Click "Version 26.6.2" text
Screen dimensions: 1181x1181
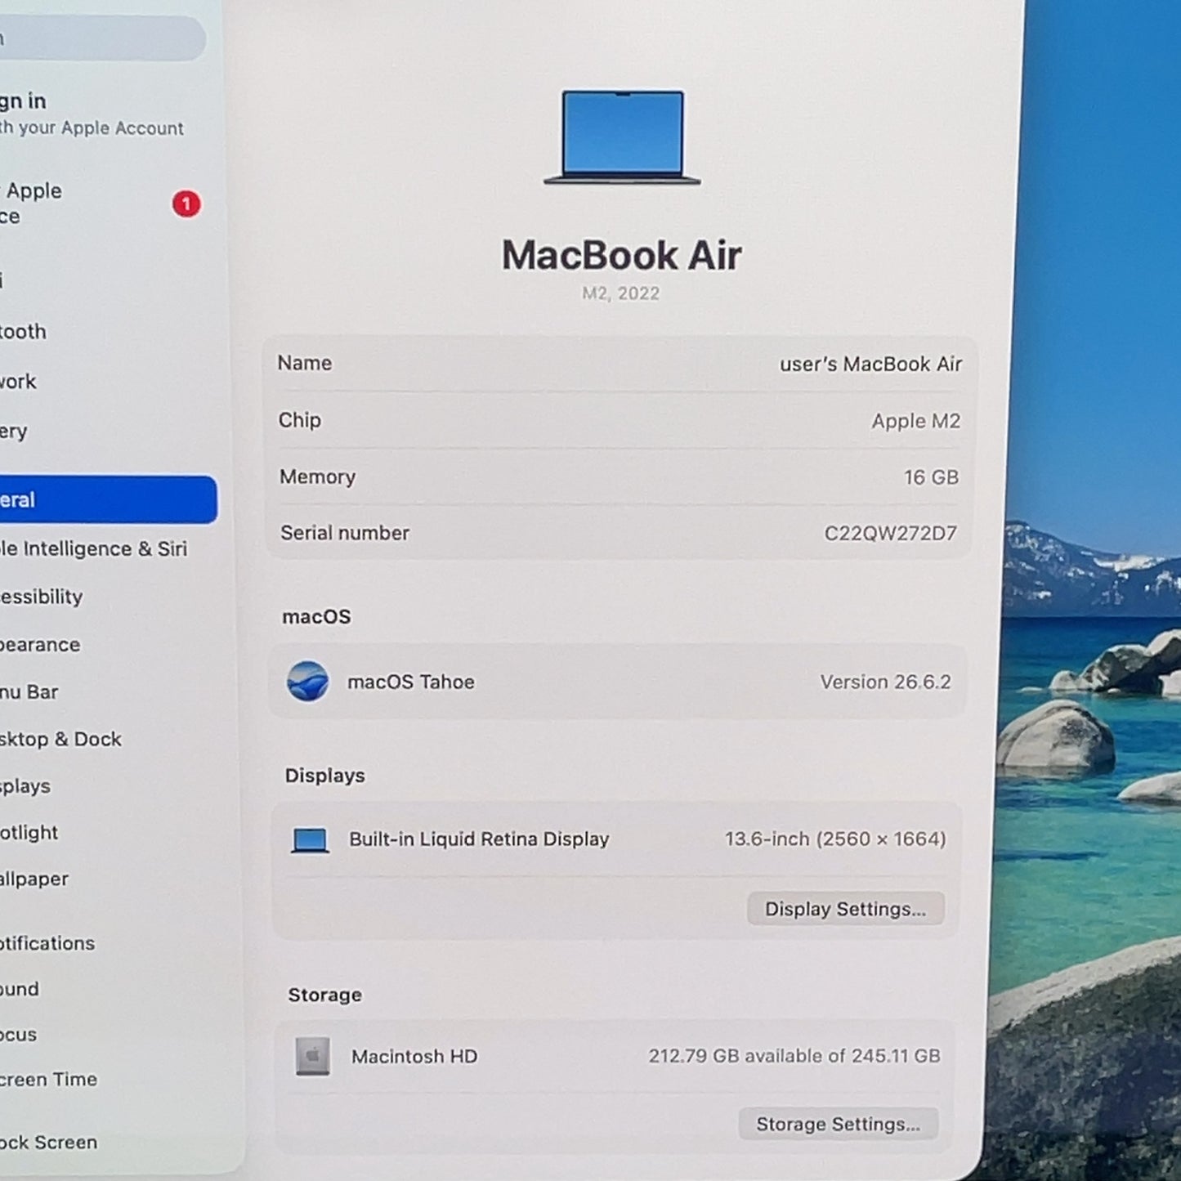[886, 682]
